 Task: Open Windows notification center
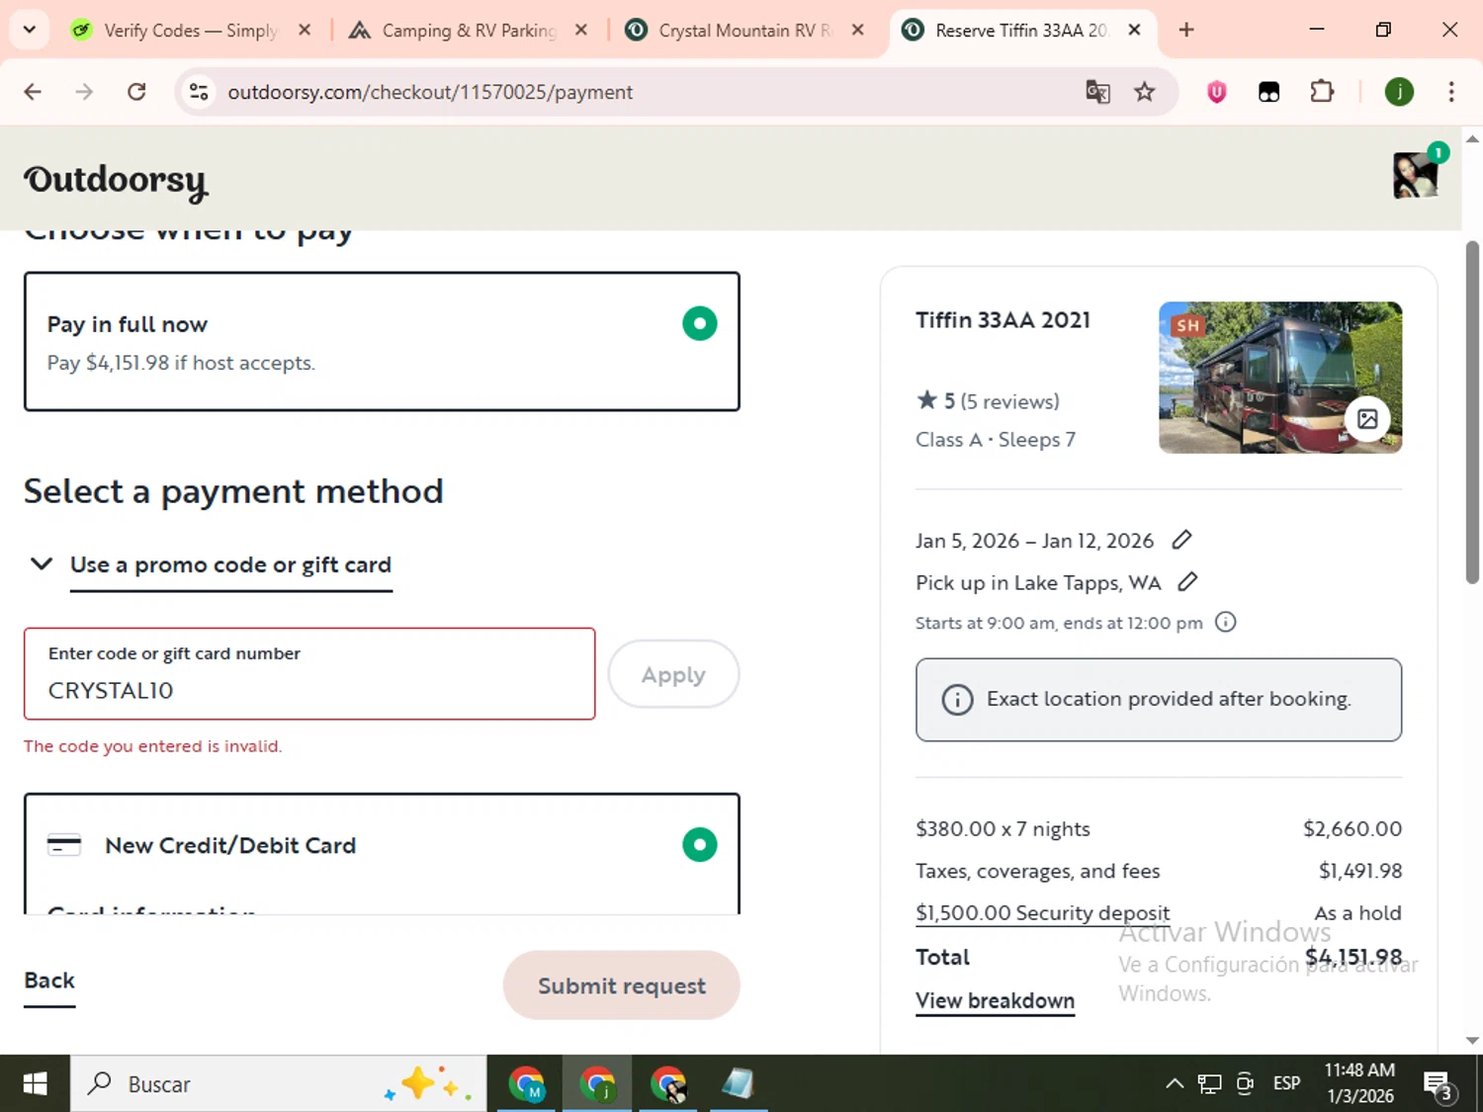1438,1084
